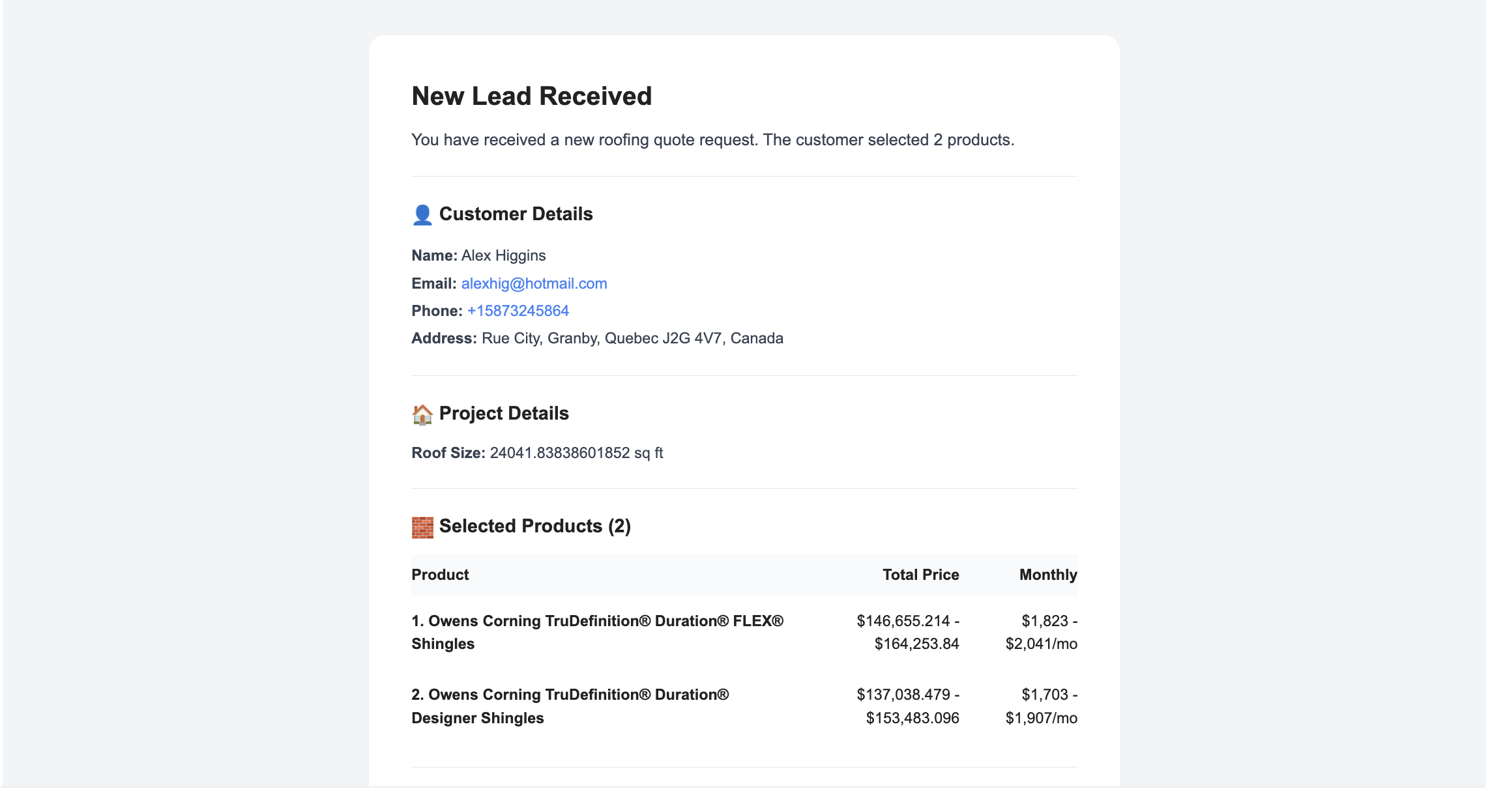Select the new roofing quote request sentence
Viewport: 1490px width, 791px height.
coord(712,139)
